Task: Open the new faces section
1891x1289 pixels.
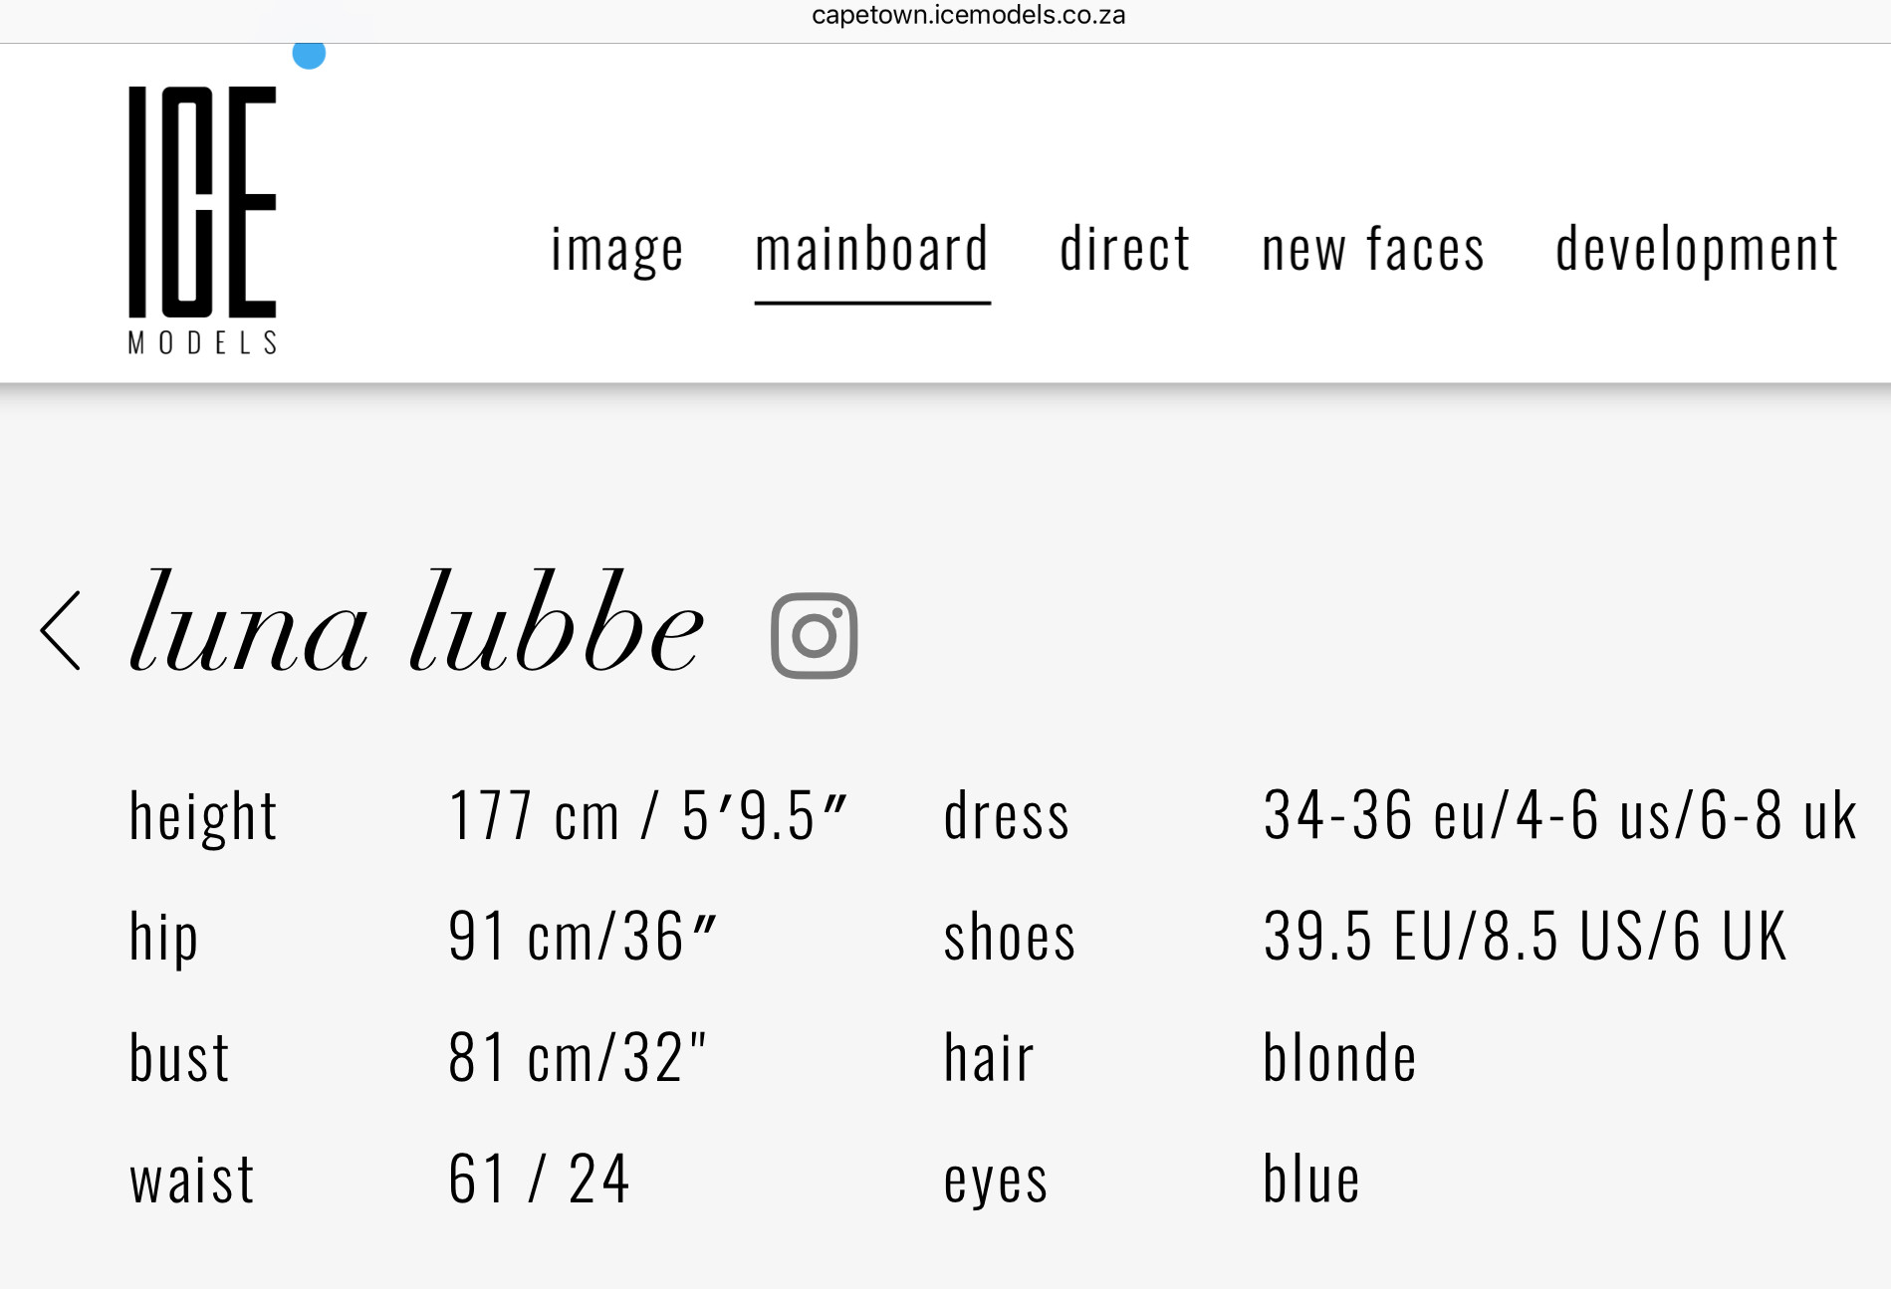Action: click(1373, 248)
